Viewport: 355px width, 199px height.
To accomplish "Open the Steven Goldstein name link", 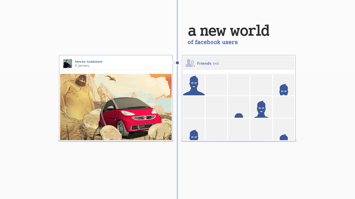I will (x=88, y=62).
